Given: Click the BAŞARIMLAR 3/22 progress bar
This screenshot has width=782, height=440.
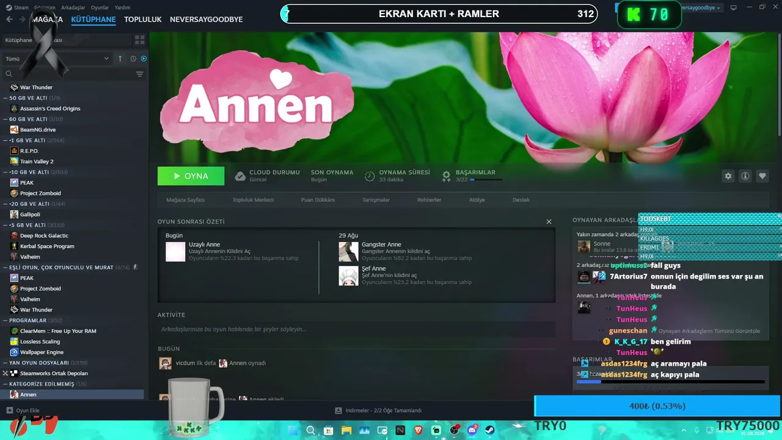Looking at the screenshot, I should click(x=486, y=180).
